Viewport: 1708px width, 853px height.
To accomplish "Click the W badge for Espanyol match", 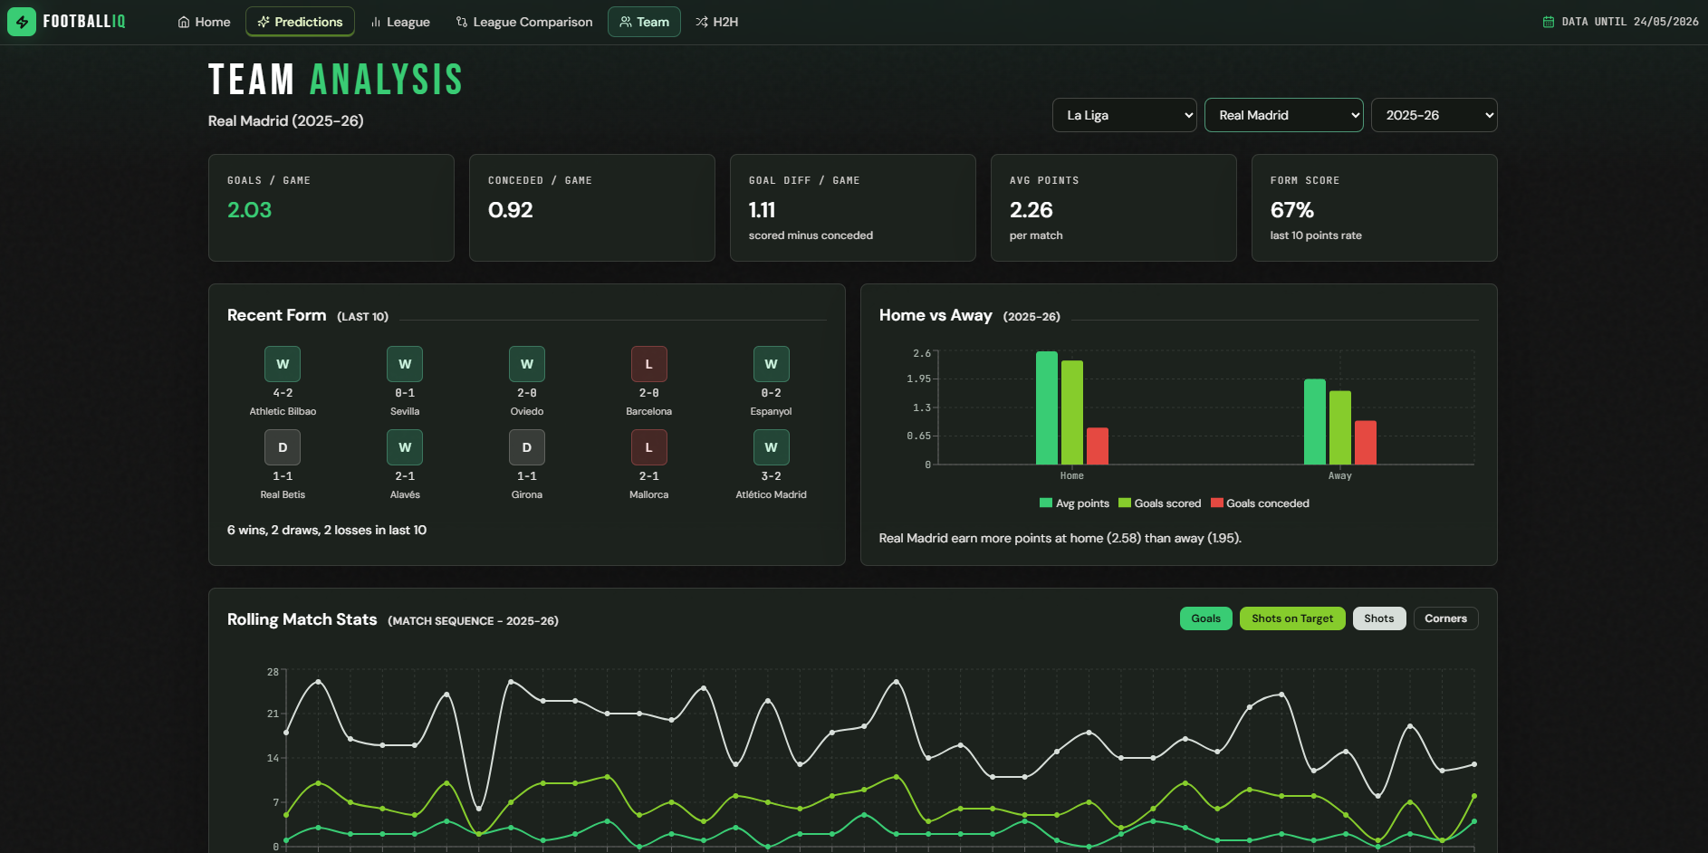I will click(772, 364).
